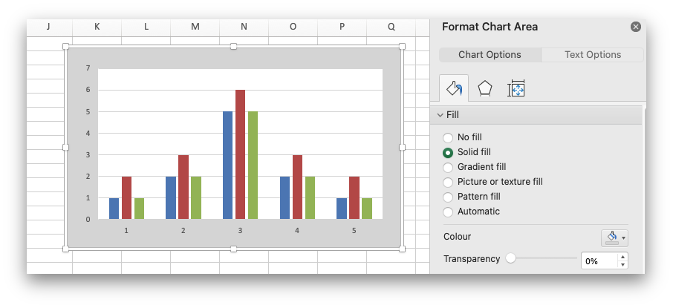This screenshot has height=308, width=673.
Task: Click the Transparency slider handle
Action: pos(510,258)
